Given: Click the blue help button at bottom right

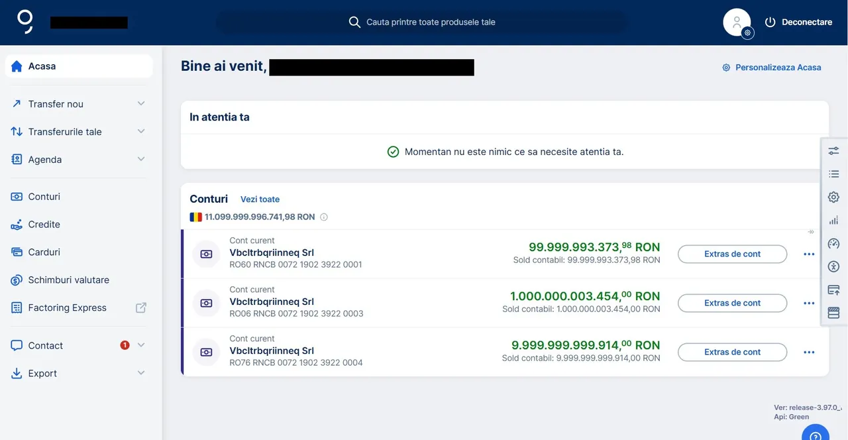Looking at the screenshot, I should (816, 435).
